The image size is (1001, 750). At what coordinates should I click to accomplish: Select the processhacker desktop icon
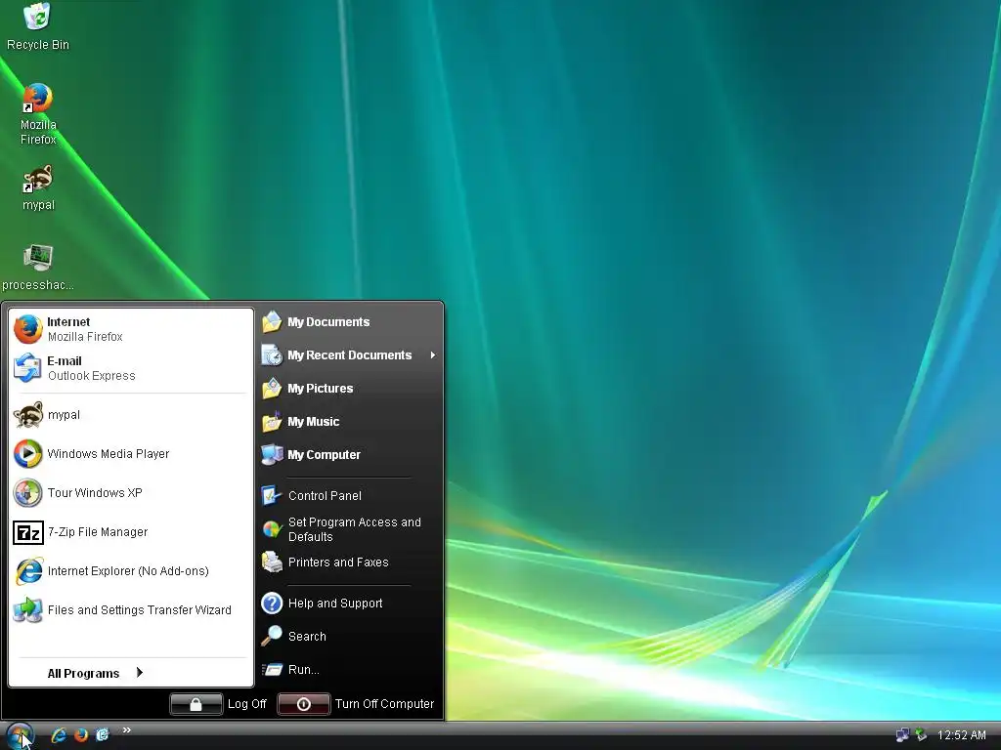(x=38, y=268)
